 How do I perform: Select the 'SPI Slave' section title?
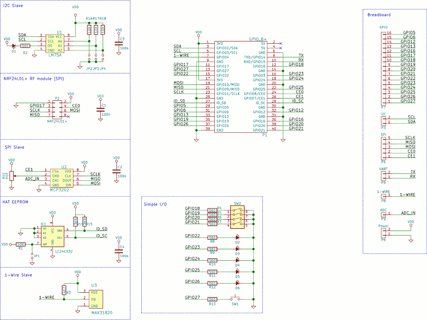coord(15,147)
